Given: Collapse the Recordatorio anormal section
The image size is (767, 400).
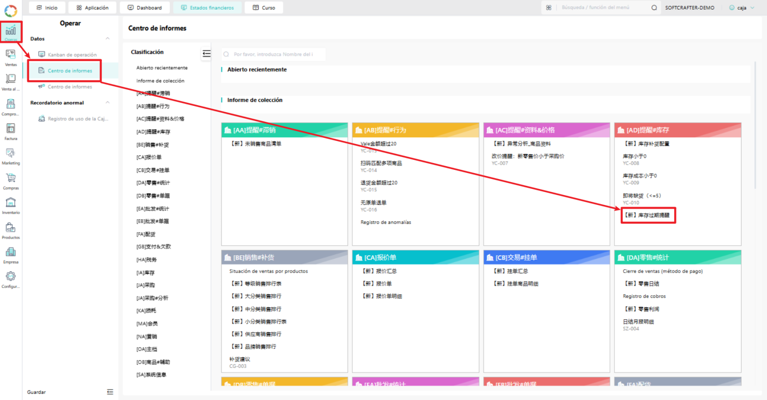Looking at the screenshot, I should point(108,103).
